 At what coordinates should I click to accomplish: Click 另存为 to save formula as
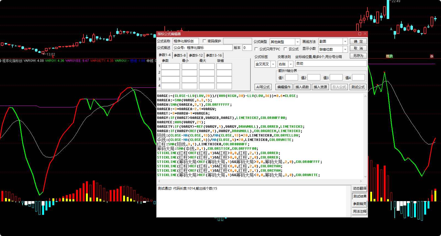point(358,55)
